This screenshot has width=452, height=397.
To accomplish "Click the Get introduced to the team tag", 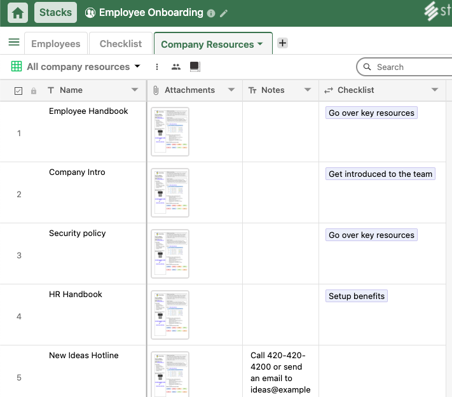I will tap(380, 174).
